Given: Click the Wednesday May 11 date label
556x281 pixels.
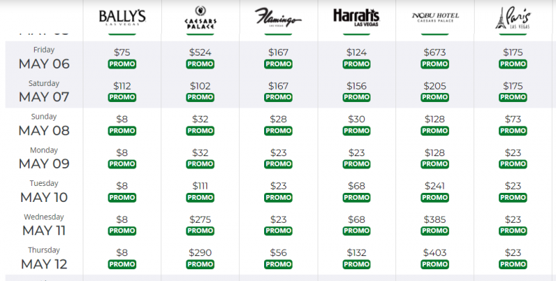Looking at the screenshot, I should [x=44, y=224].
